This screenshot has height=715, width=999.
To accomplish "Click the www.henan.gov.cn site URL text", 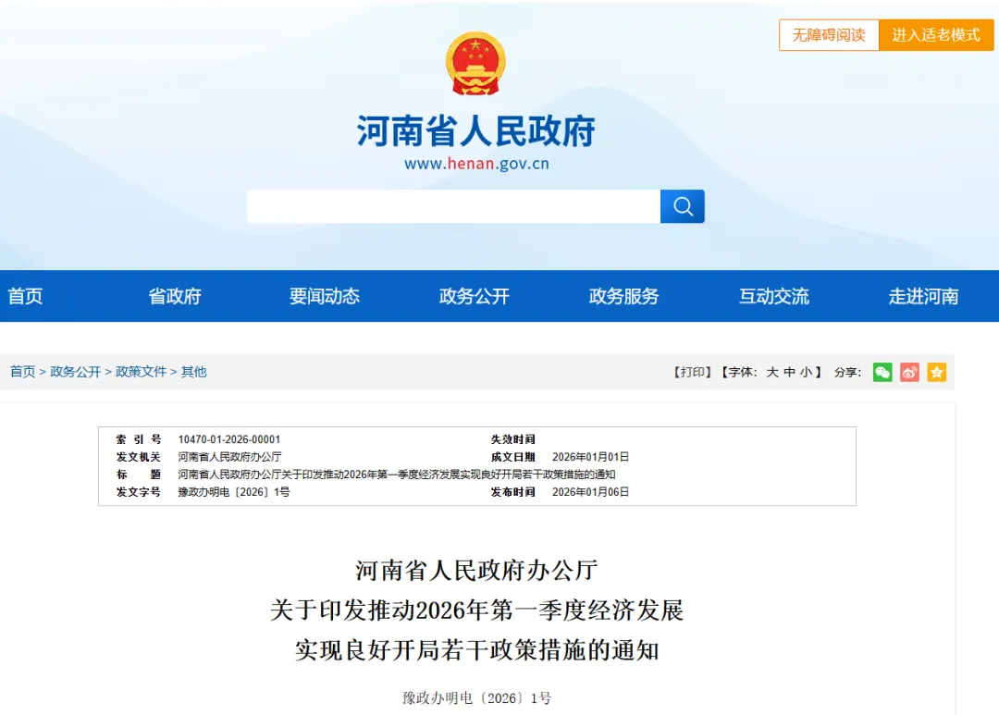I will pyautogui.click(x=476, y=164).
